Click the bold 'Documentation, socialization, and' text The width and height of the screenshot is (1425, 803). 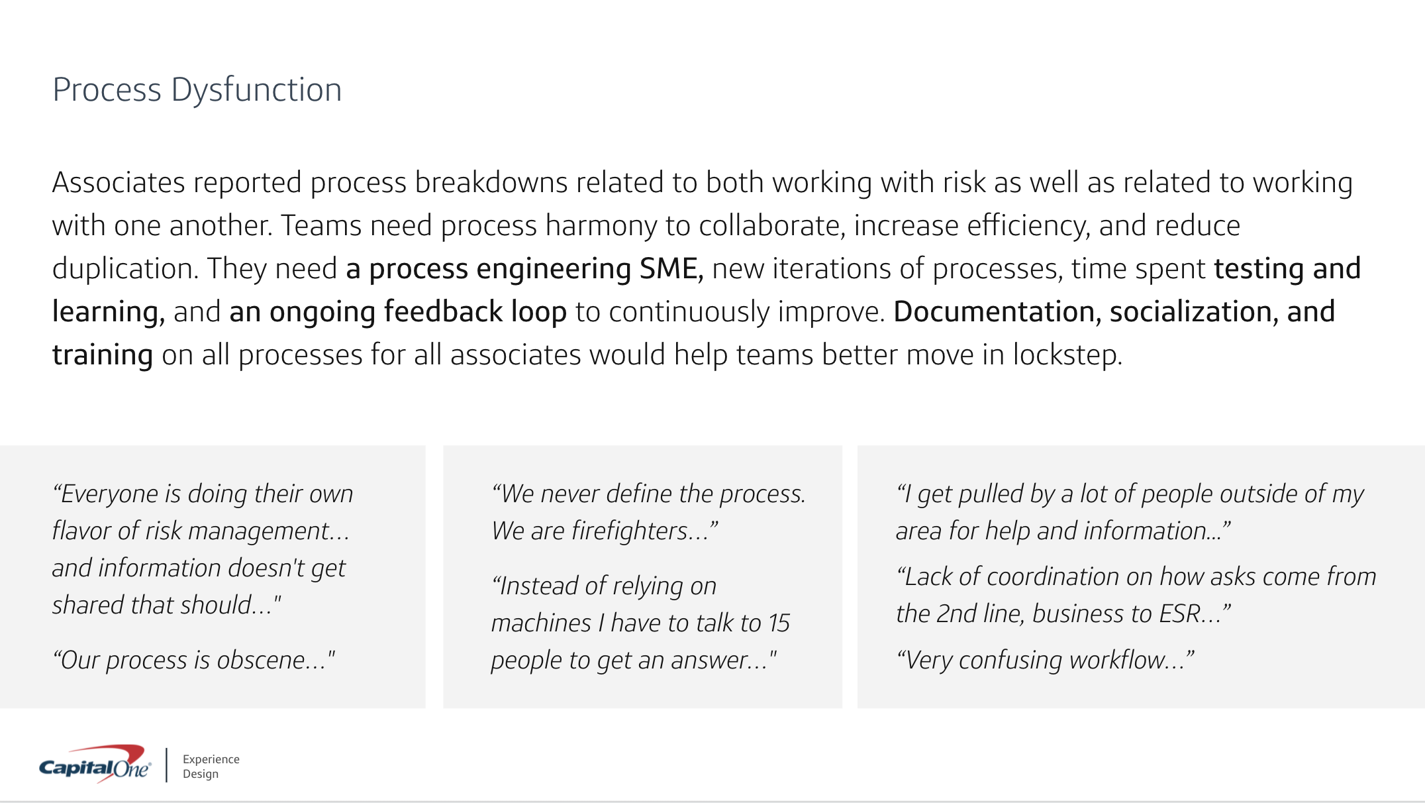coord(1114,311)
